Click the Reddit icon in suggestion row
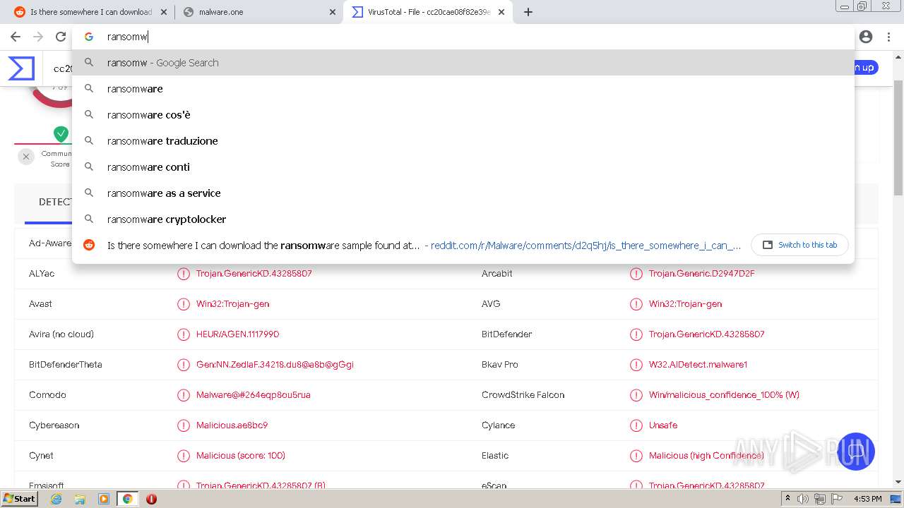This screenshot has height=508, width=904. click(x=89, y=245)
